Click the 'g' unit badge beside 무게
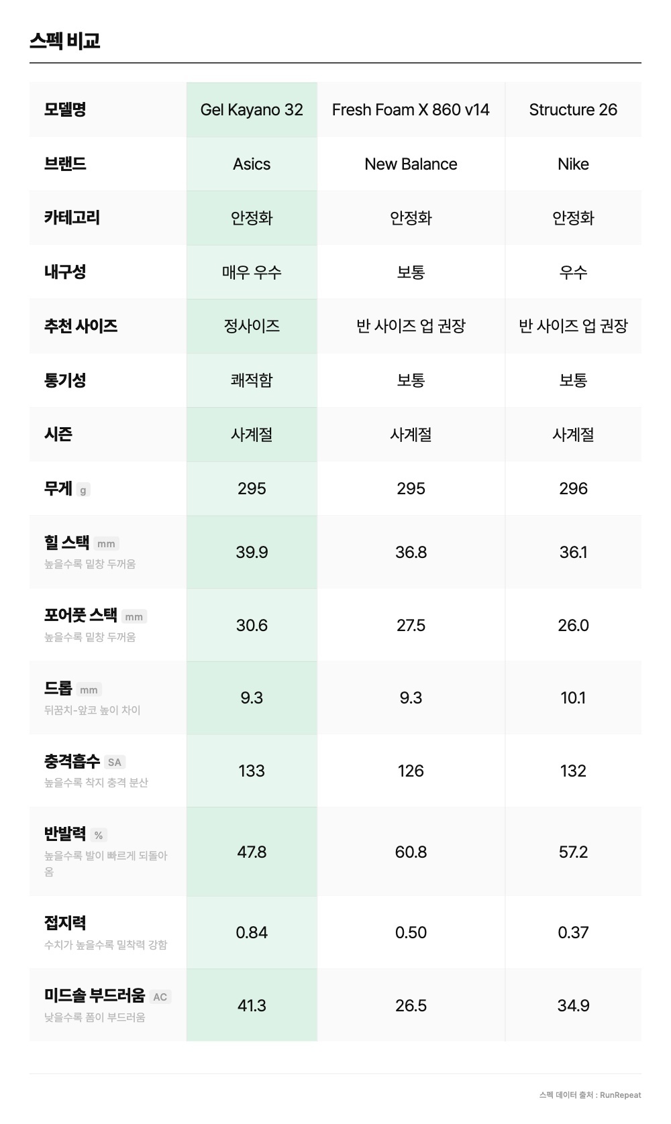 [x=83, y=490]
